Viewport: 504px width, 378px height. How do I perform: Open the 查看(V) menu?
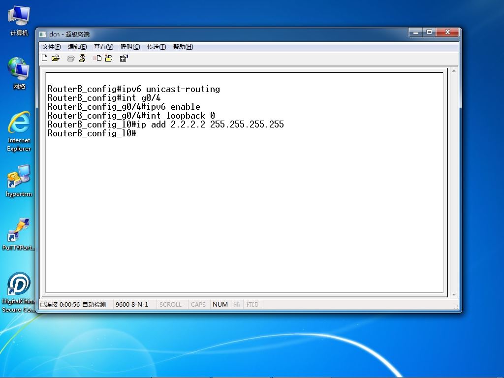click(x=103, y=47)
